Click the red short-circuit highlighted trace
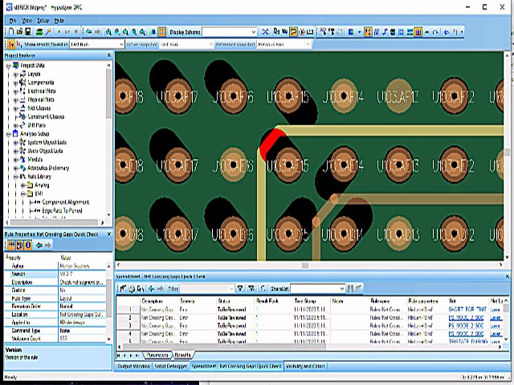 pos(271,143)
